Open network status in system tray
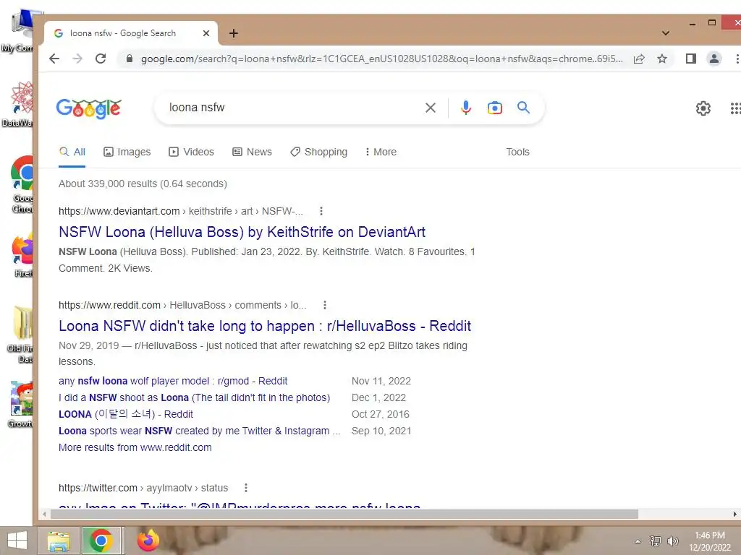This screenshot has width=741, height=555. [655, 541]
